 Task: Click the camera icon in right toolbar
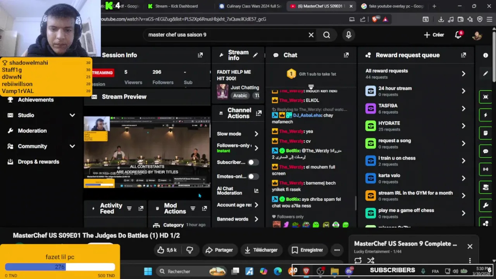tap(486, 188)
